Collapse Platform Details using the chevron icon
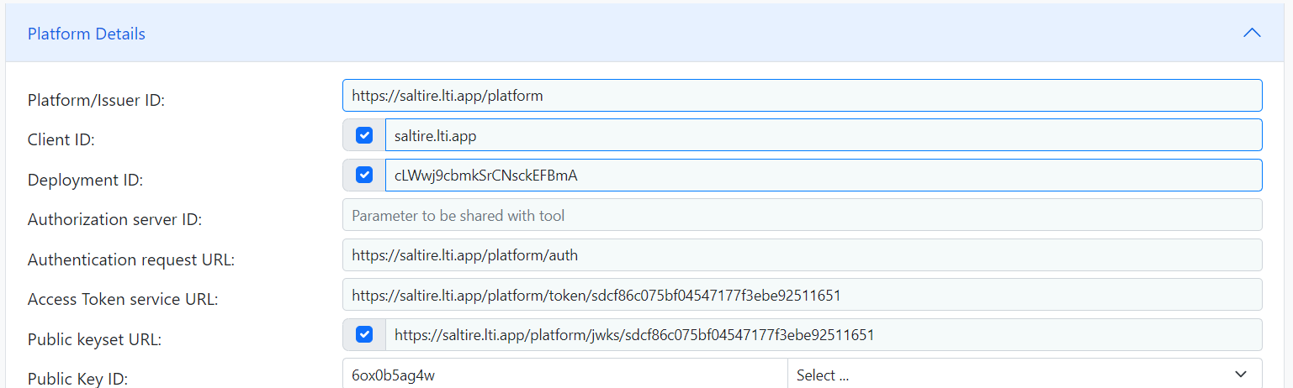Viewport: 1293px width, 388px height. (x=1252, y=34)
